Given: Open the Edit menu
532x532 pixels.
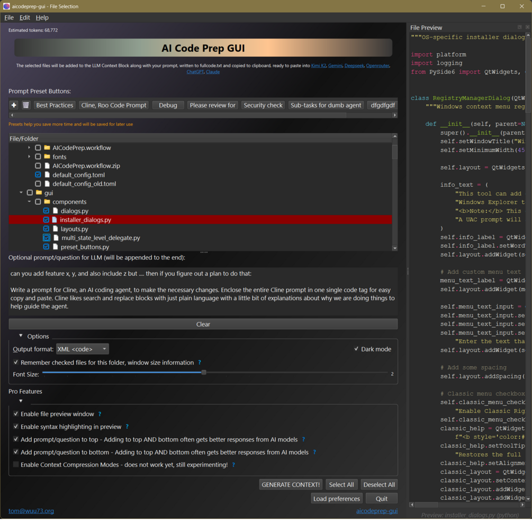Looking at the screenshot, I should pyautogui.click(x=24, y=17).
